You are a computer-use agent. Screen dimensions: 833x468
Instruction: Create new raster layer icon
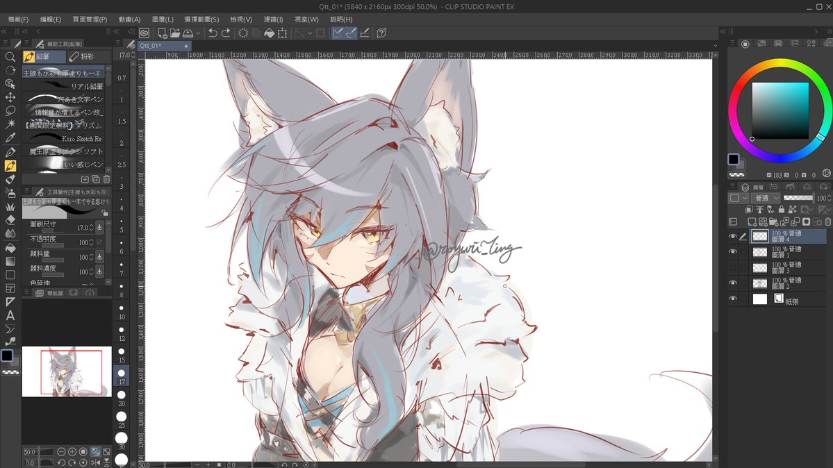[x=752, y=222]
